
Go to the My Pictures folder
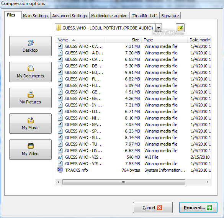(x=30, y=98)
